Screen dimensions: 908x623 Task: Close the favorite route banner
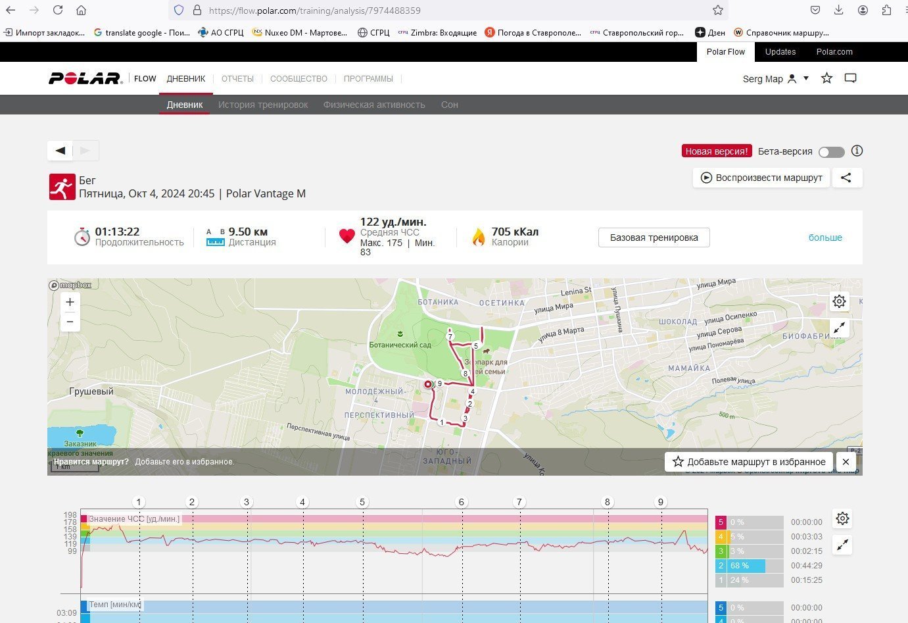coord(846,462)
